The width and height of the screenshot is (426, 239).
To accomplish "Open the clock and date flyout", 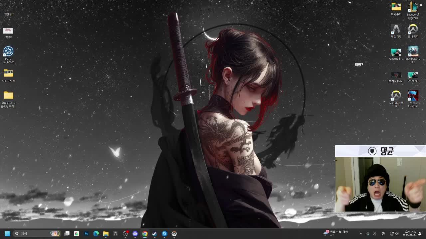I will click(x=409, y=234).
